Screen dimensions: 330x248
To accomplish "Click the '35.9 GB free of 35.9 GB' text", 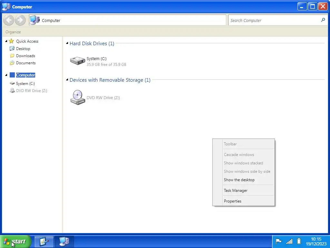I will pyautogui.click(x=106, y=65).
